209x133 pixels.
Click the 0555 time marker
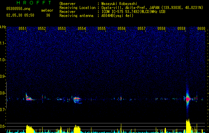tap(102, 29)
